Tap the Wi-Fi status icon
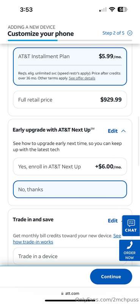The width and height of the screenshot is (140, 304). [x=112, y=9]
